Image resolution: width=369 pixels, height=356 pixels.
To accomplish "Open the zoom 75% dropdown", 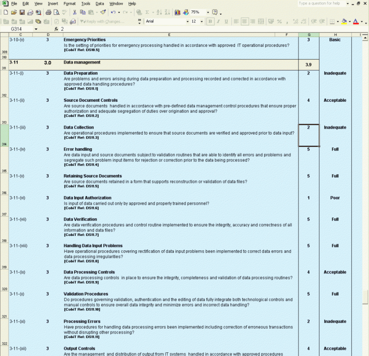I will 207,12.
